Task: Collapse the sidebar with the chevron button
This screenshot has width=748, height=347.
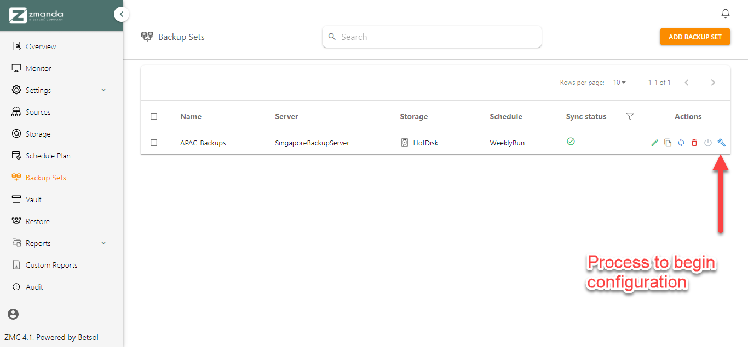Action: click(122, 14)
